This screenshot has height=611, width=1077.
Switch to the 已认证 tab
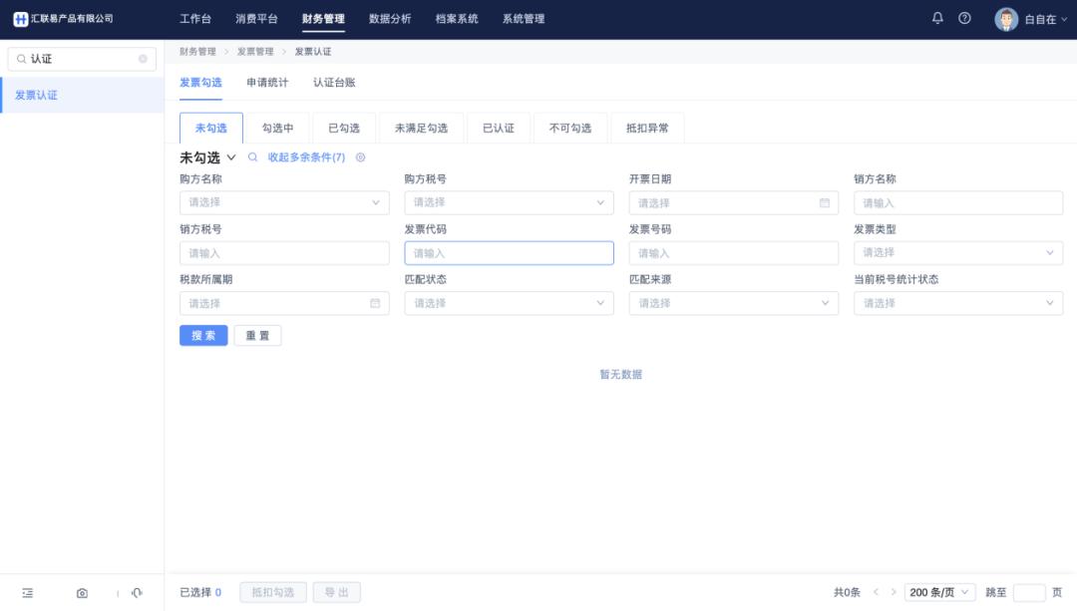click(x=498, y=128)
